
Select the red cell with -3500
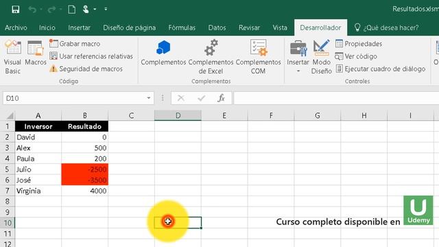(85, 180)
